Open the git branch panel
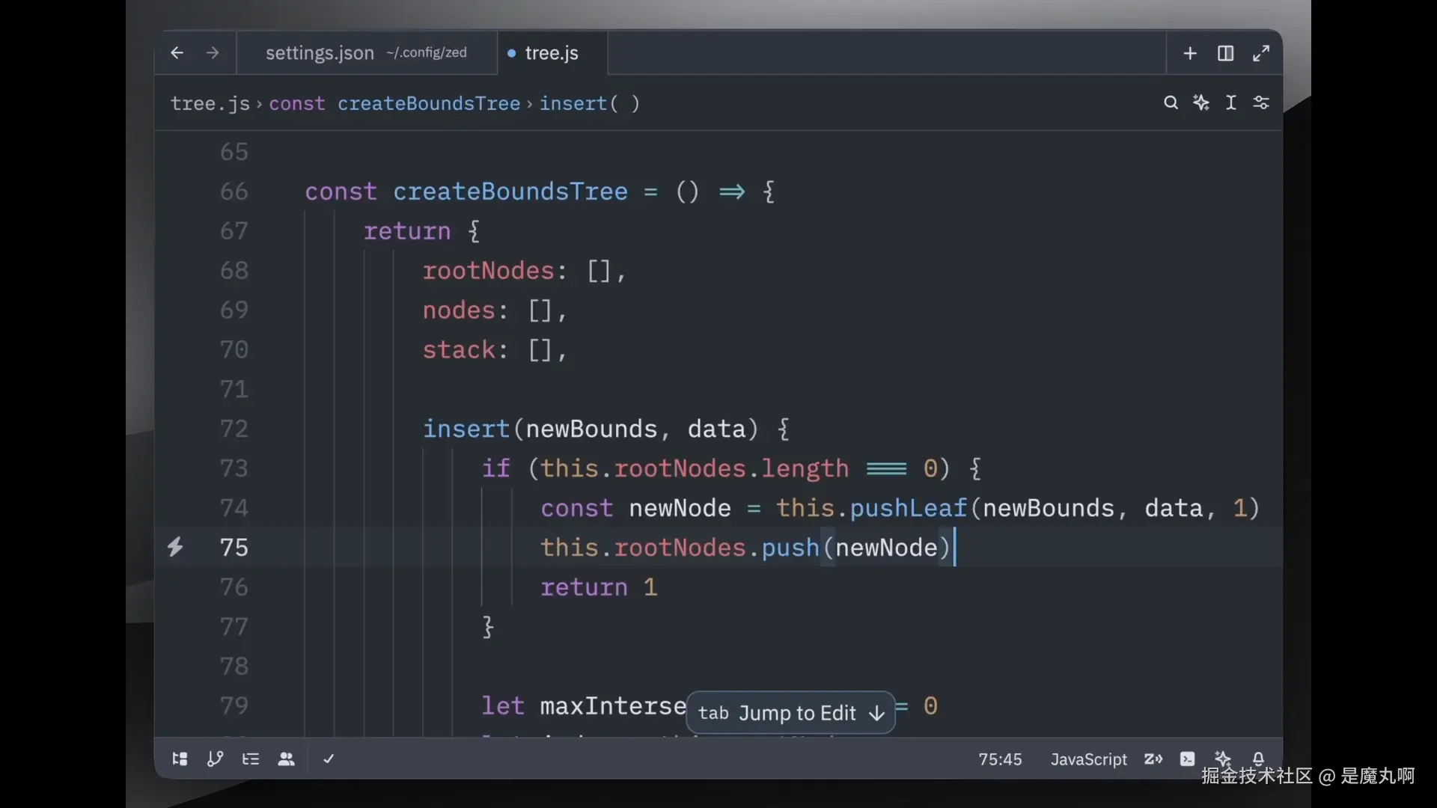Image resolution: width=1437 pixels, height=808 pixels. click(215, 759)
